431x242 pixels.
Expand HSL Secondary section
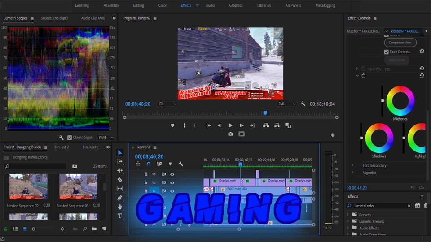(352, 165)
